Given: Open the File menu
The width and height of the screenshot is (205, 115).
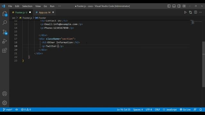Looking at the screenshot, I should [10, 6].
